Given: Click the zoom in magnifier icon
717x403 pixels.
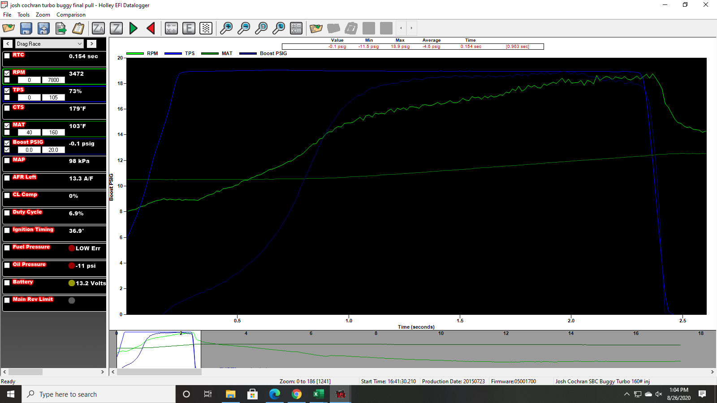Looking at the screenshot, I should 226,28.
